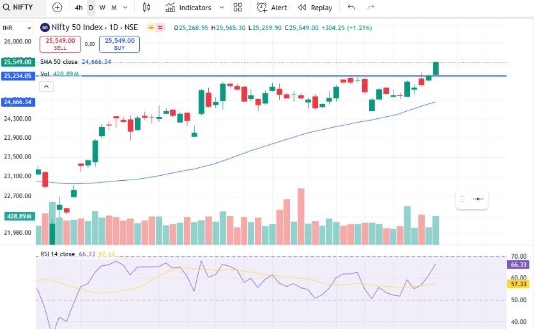Image resolution: width=534 pixels, height=329 pixels.
Task: Select the D daily timeframe
Action: (x=91, y=8)
